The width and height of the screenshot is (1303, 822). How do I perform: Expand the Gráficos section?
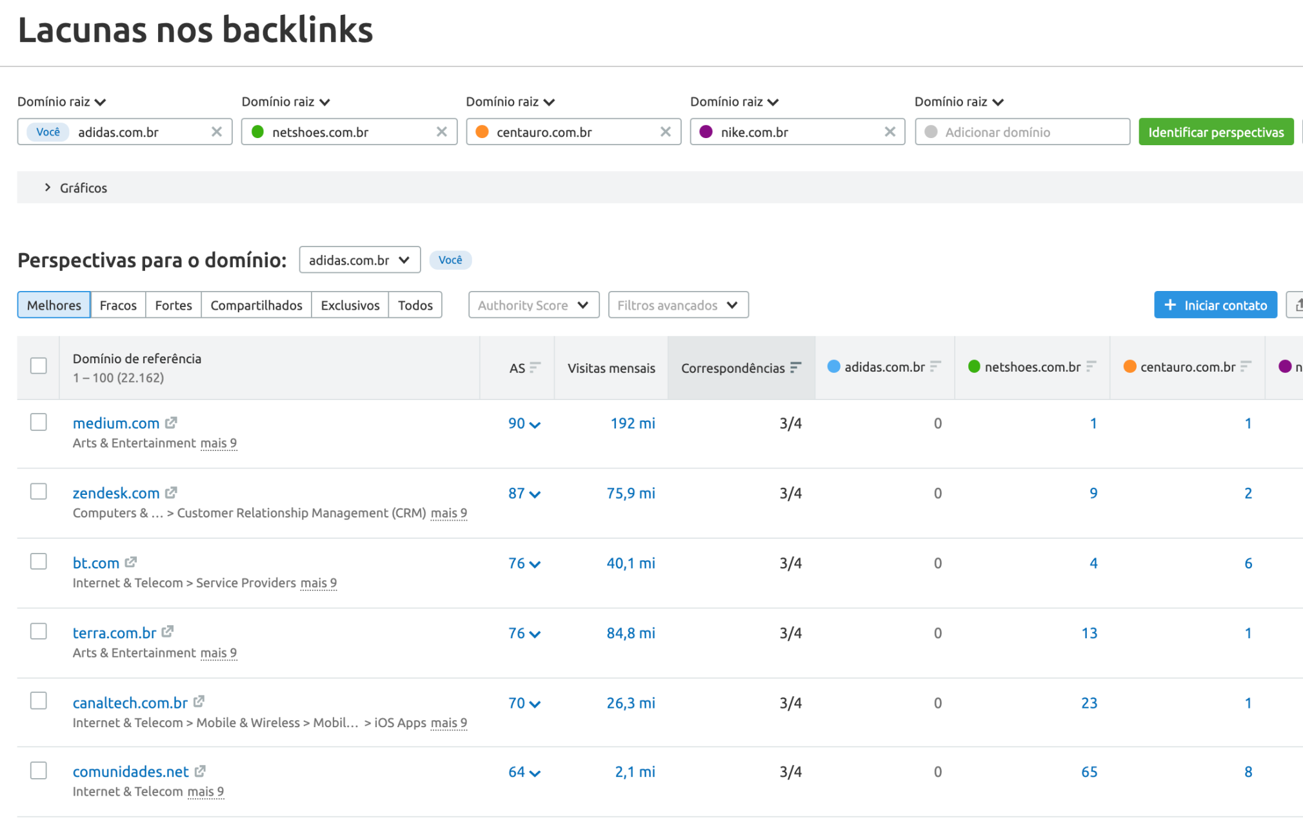tap(75, 188)
